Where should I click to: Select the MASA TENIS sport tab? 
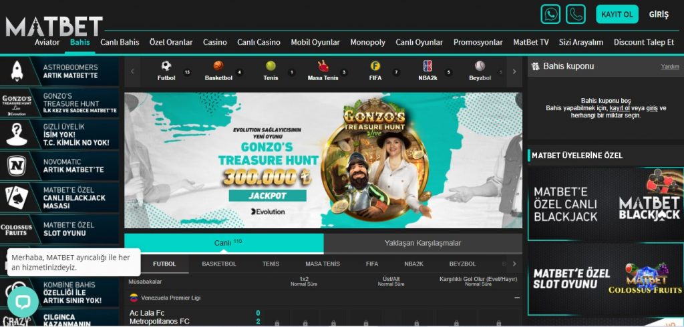click(x=323, y=264)
